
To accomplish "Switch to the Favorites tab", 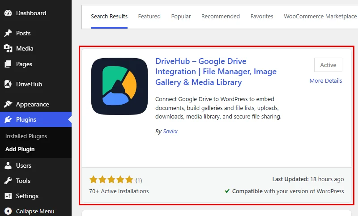I will coord(262,17).
